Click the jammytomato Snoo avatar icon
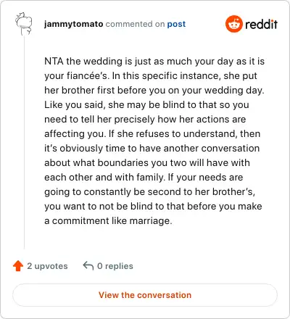The width and height of the screenshot is (290, 319). coord(23,24)
